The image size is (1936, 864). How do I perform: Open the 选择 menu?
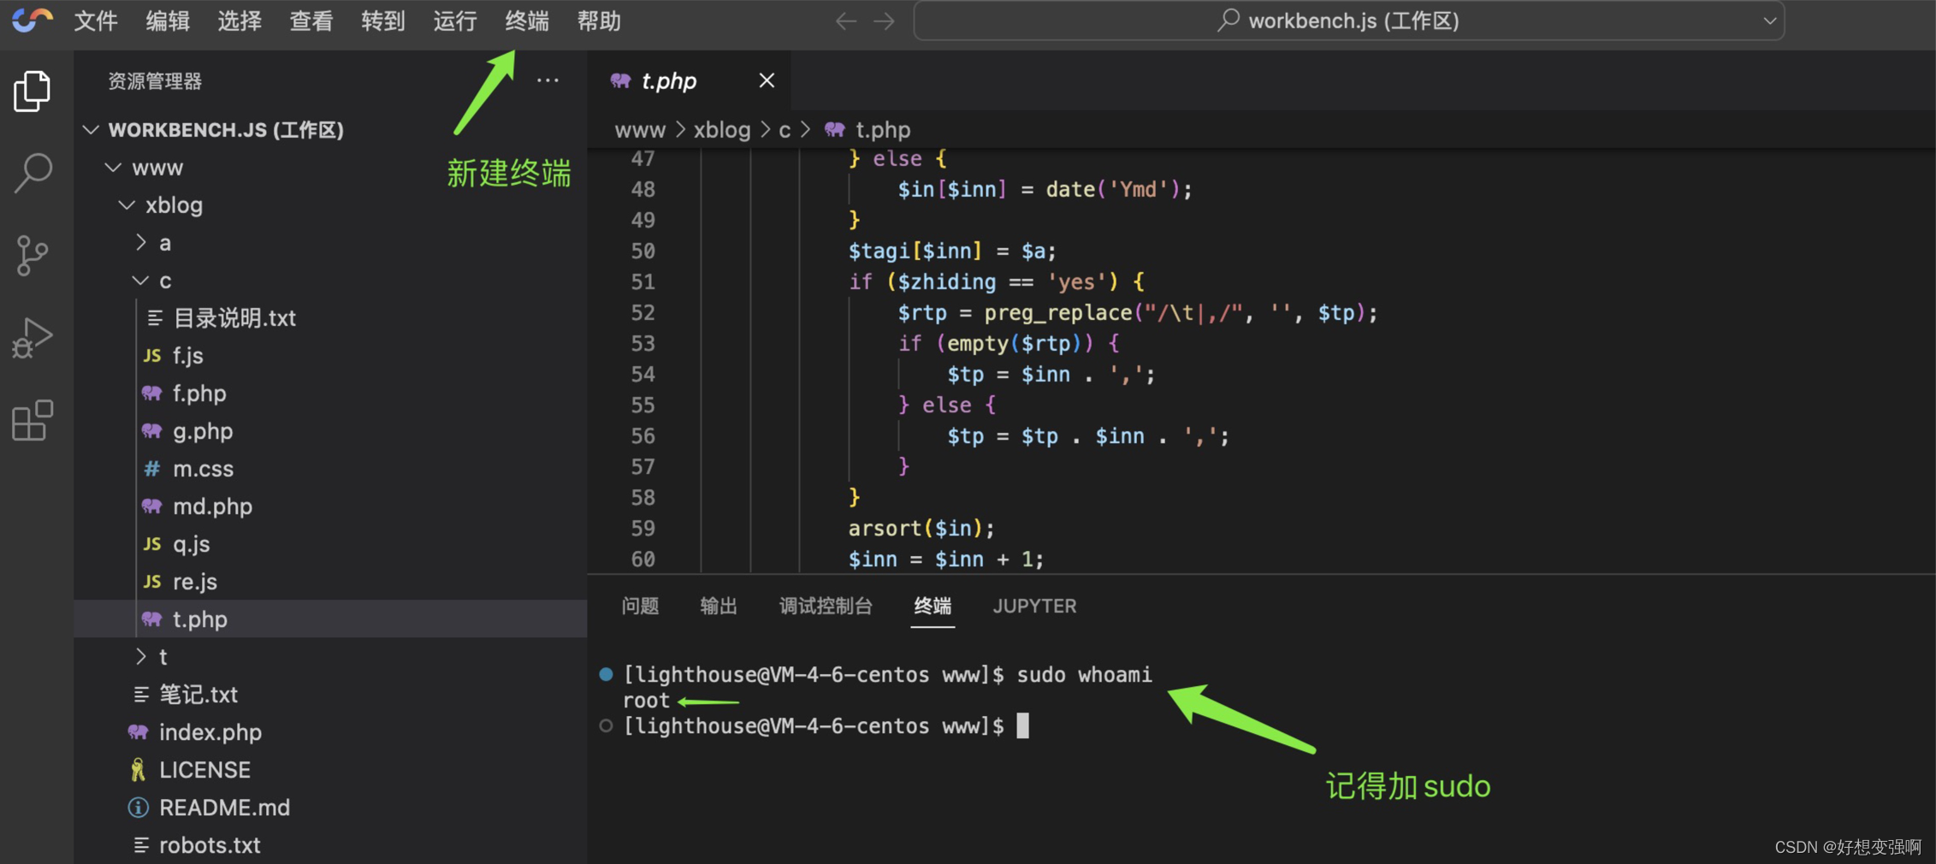(x=240, y=21)
